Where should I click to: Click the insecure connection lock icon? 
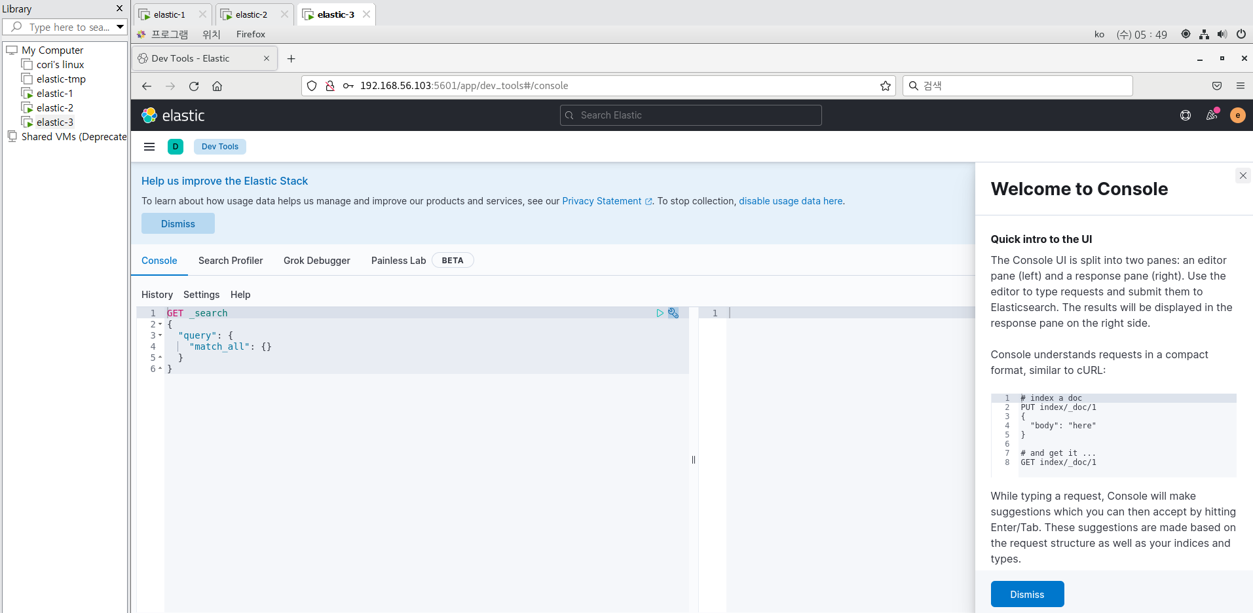coord(330,86)
